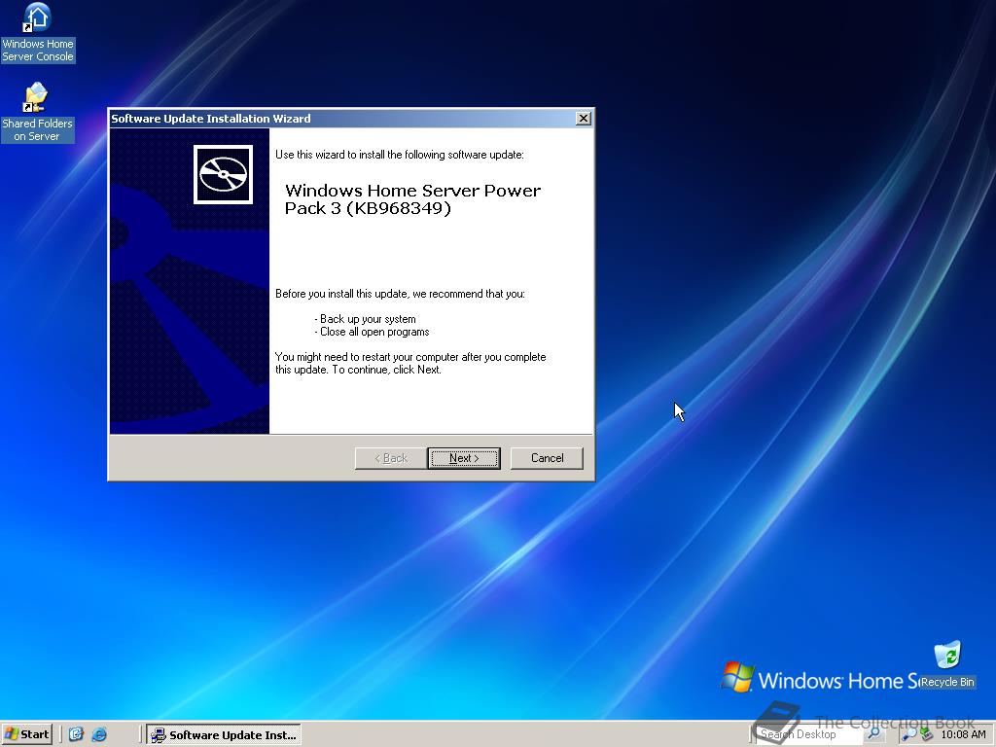Screen dimensions: 996x747
Task: Open the Windows Home Server Console desktop icon
Action: [38, 33]
